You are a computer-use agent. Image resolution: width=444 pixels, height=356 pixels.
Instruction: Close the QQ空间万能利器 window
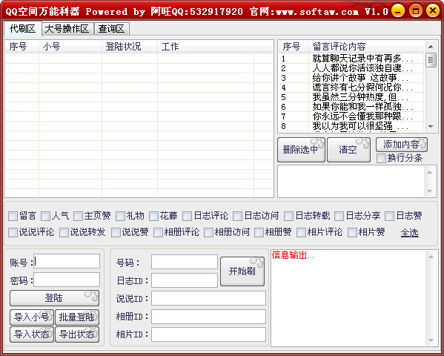tap(433, 11)
